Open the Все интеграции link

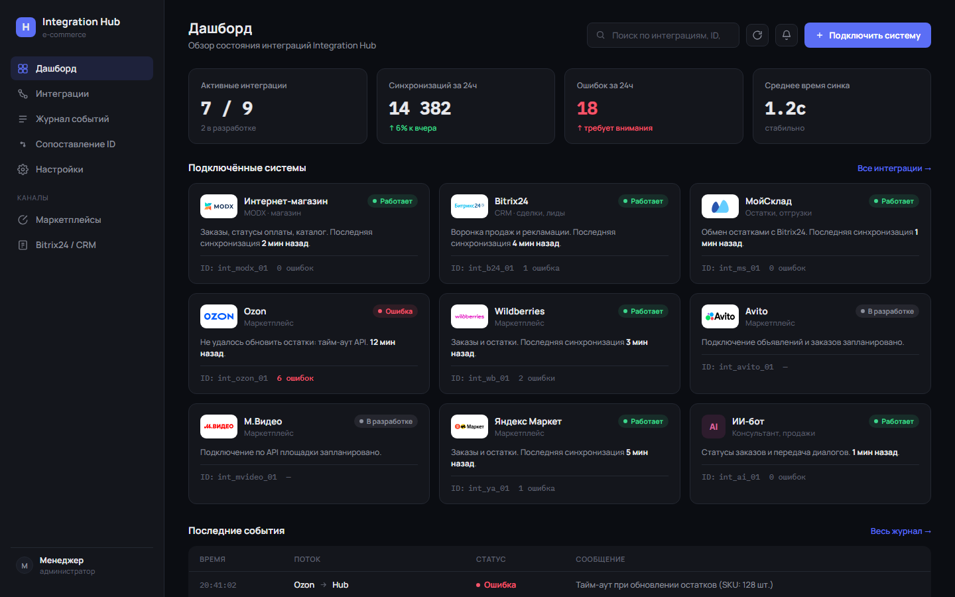click(x=894, y=168)
